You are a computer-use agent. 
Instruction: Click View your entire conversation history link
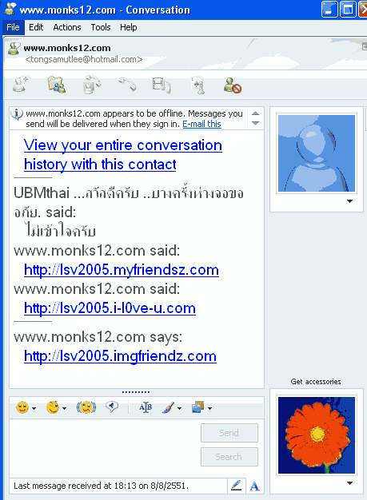tap(123, 155)
